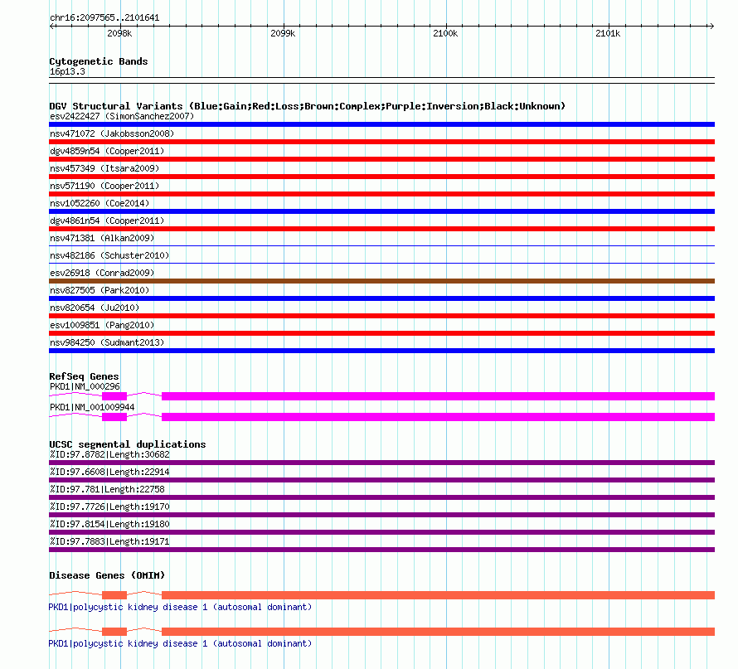Open the first PKD1 polycystic kidney disease link

tap(180, 608)
